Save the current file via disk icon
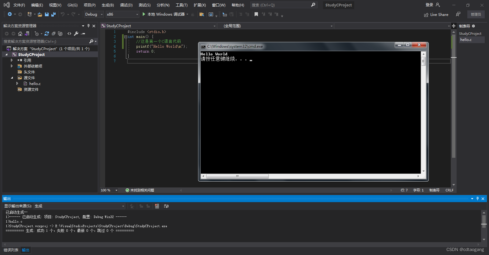This screenshot has width=489, height=255. [47, 14]
